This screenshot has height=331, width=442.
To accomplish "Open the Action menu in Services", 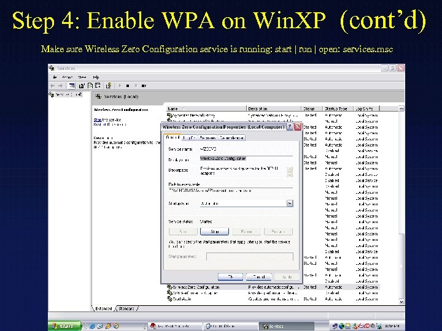I will coord(67,77).
